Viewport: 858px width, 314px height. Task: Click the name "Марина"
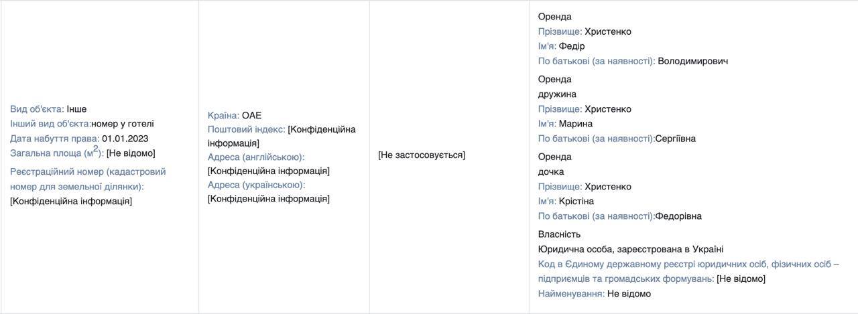click(576, 124)
